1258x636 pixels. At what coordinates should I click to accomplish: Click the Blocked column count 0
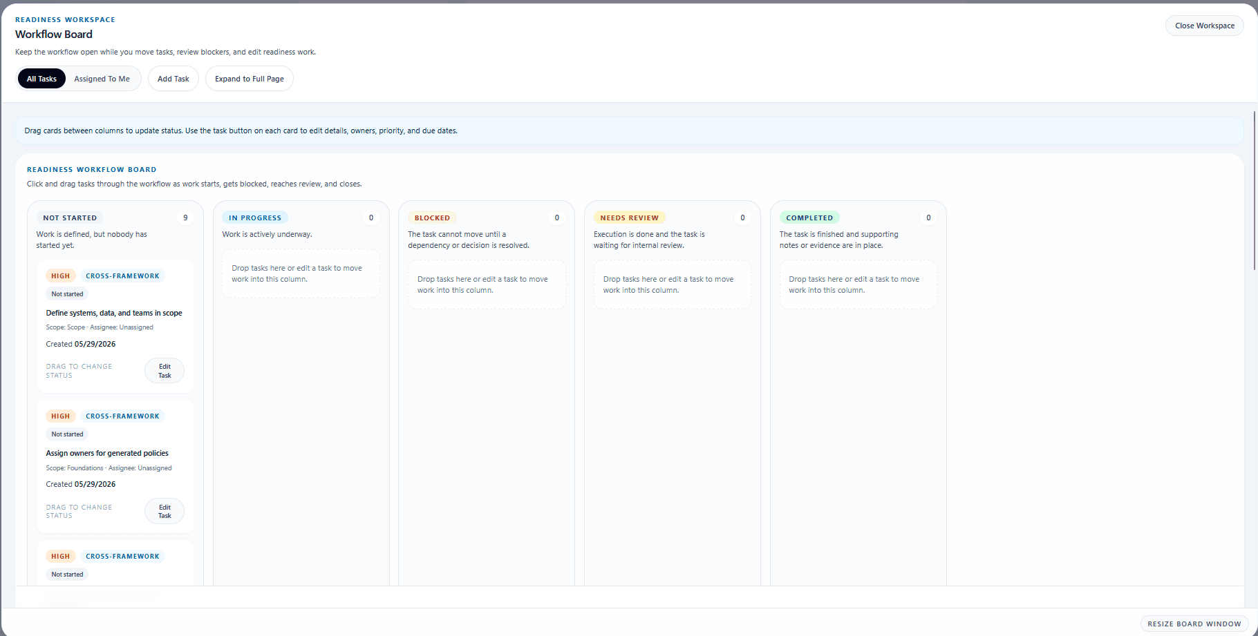(557, 218)
